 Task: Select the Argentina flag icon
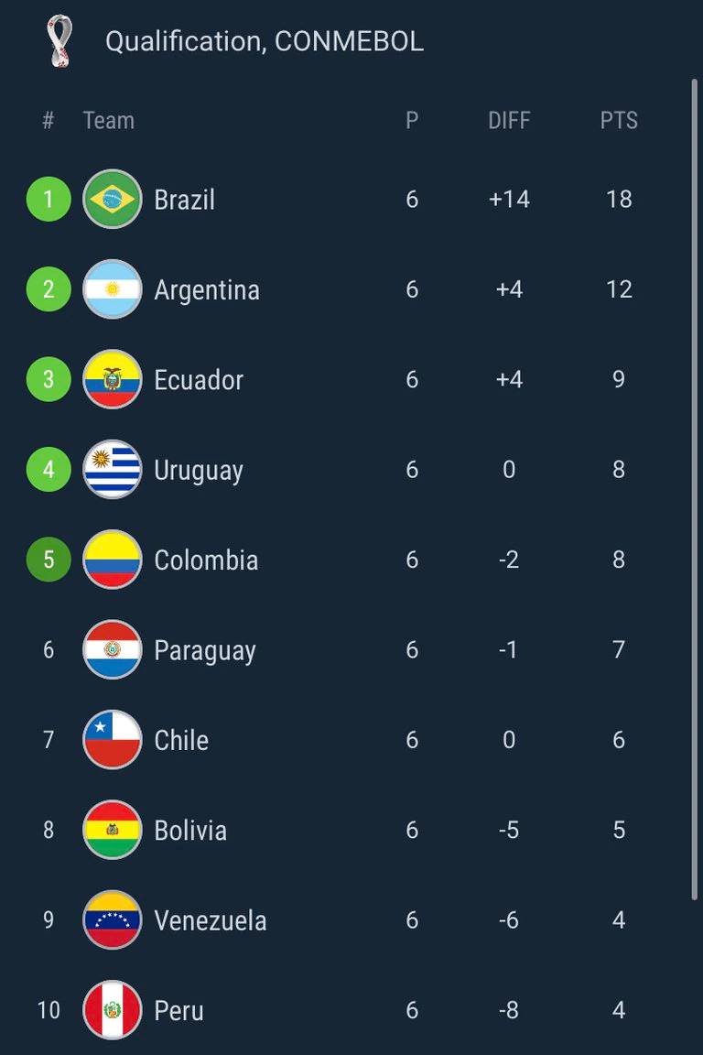pos(113,289)
